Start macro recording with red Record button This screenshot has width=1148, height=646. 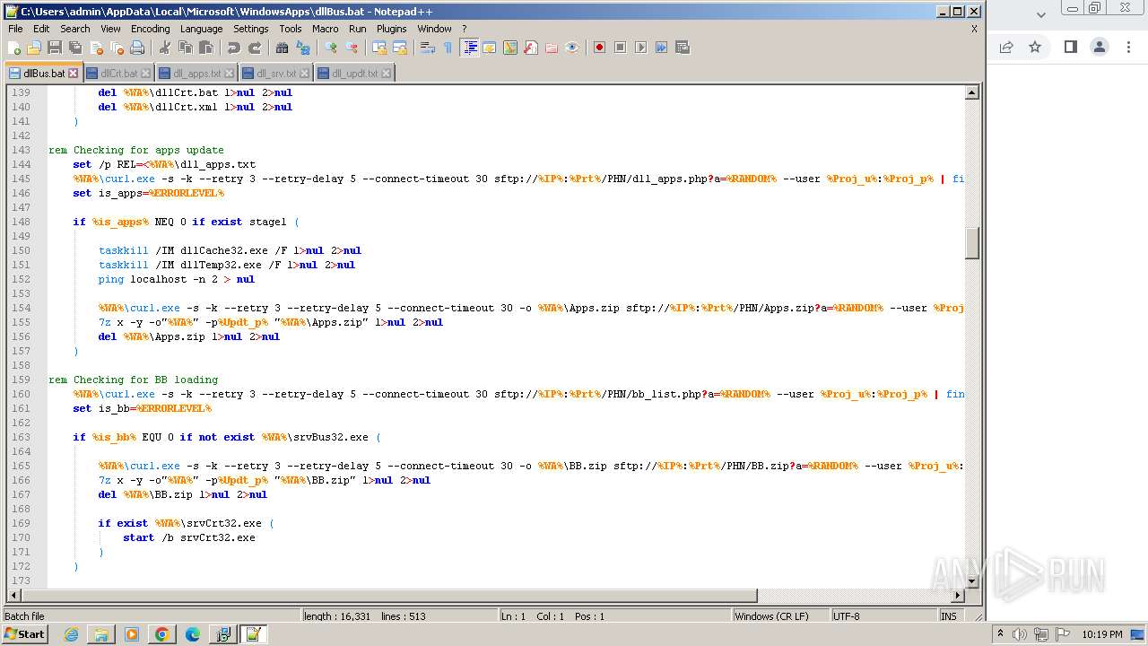click(x=599, y=48)
